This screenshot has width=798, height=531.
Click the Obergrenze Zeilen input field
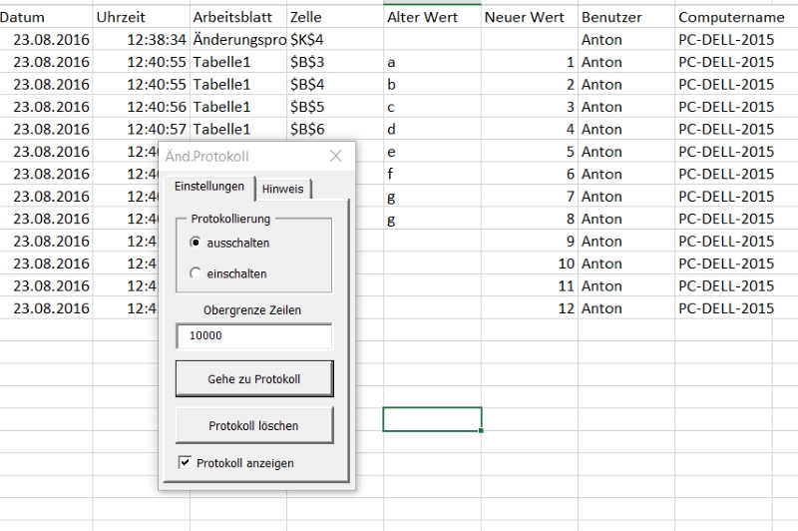click(x=253, y=336)
